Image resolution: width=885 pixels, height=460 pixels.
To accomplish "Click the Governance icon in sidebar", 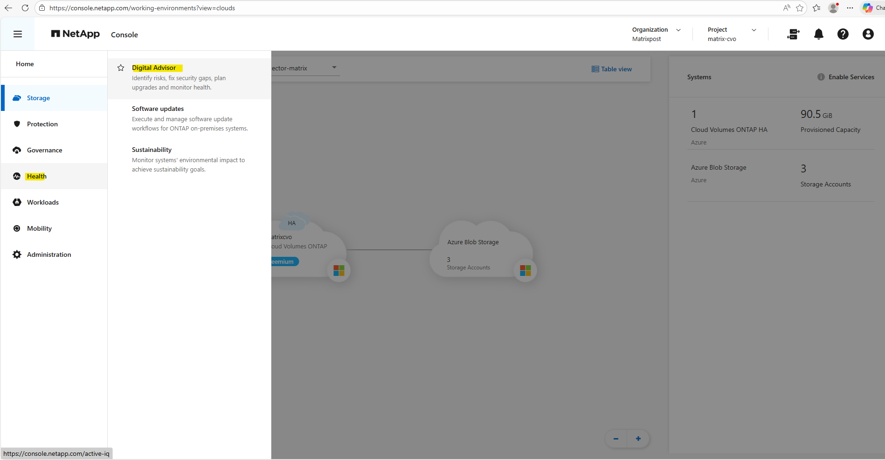I will 17,150.
